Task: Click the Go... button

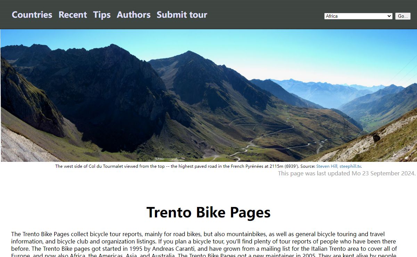Action: point(403,16)
